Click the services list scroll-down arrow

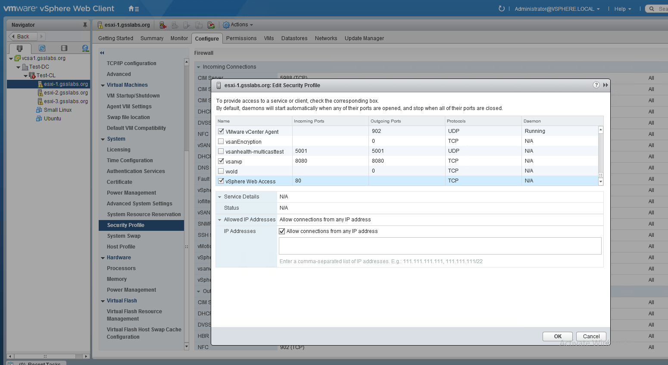coord(601,182)
